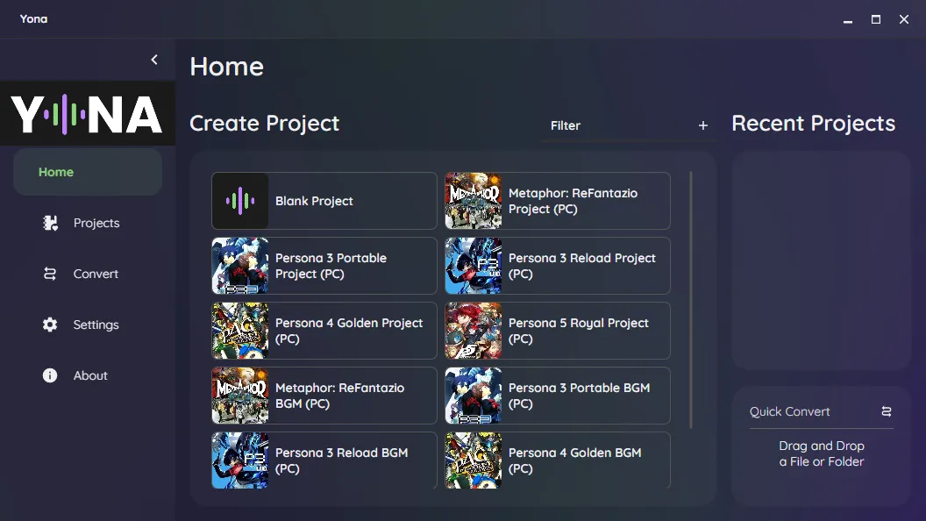Create a Persona 4 Golden Project (PC)

(x=324, y=331)
